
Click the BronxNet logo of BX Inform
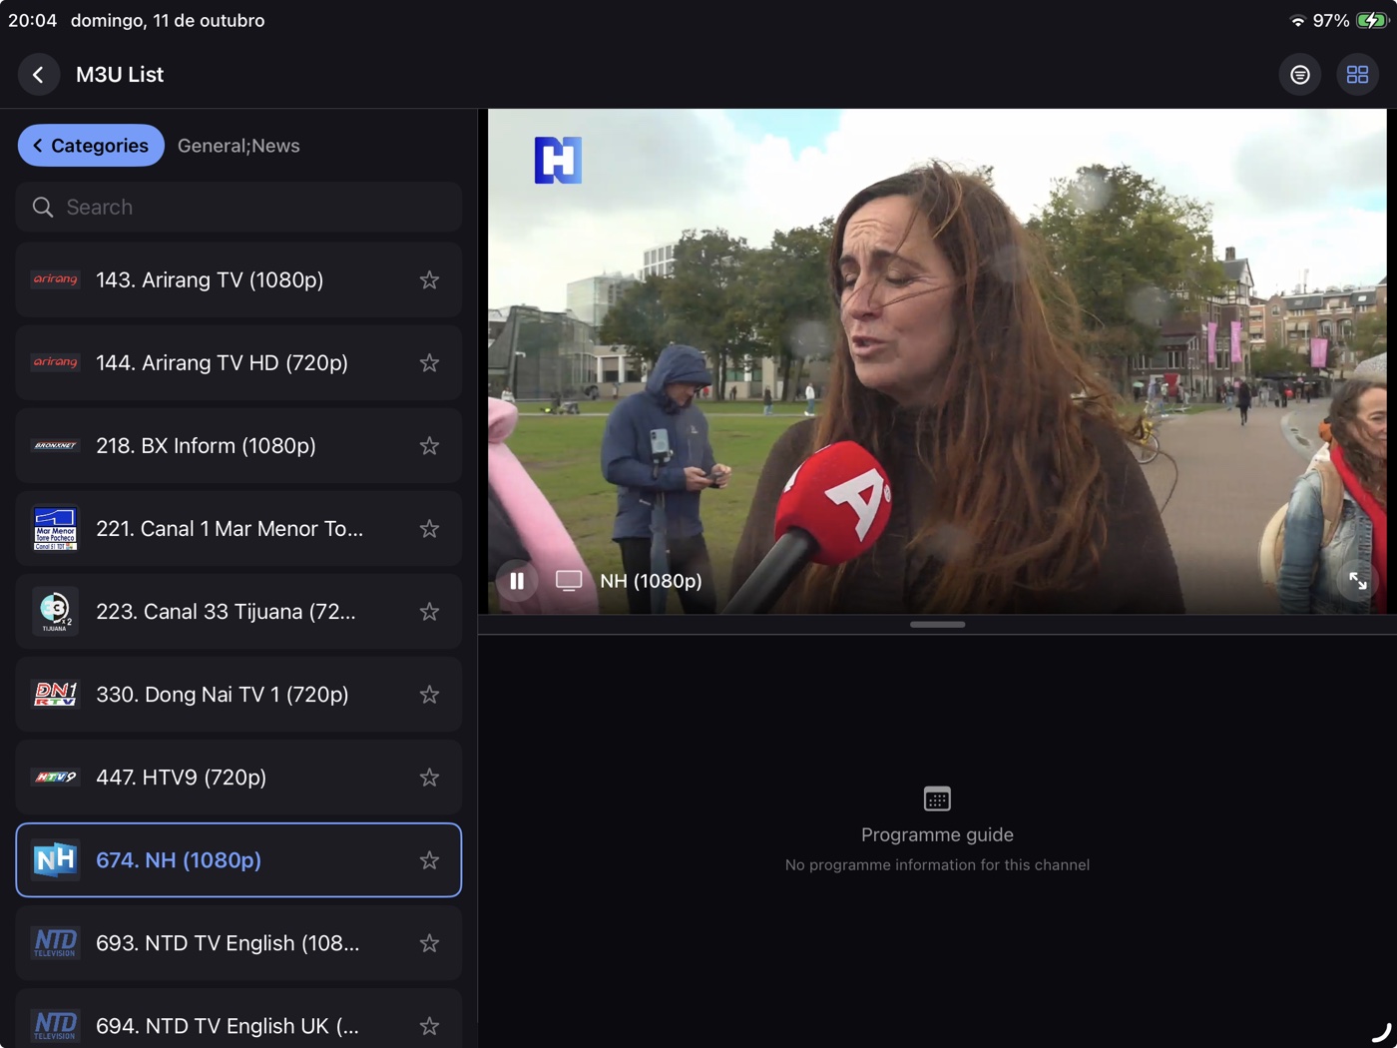[55, 446]
